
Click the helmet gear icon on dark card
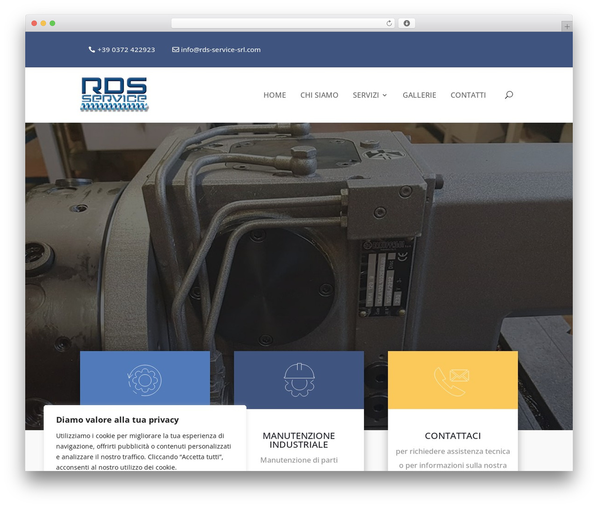[x=299, y=380]
